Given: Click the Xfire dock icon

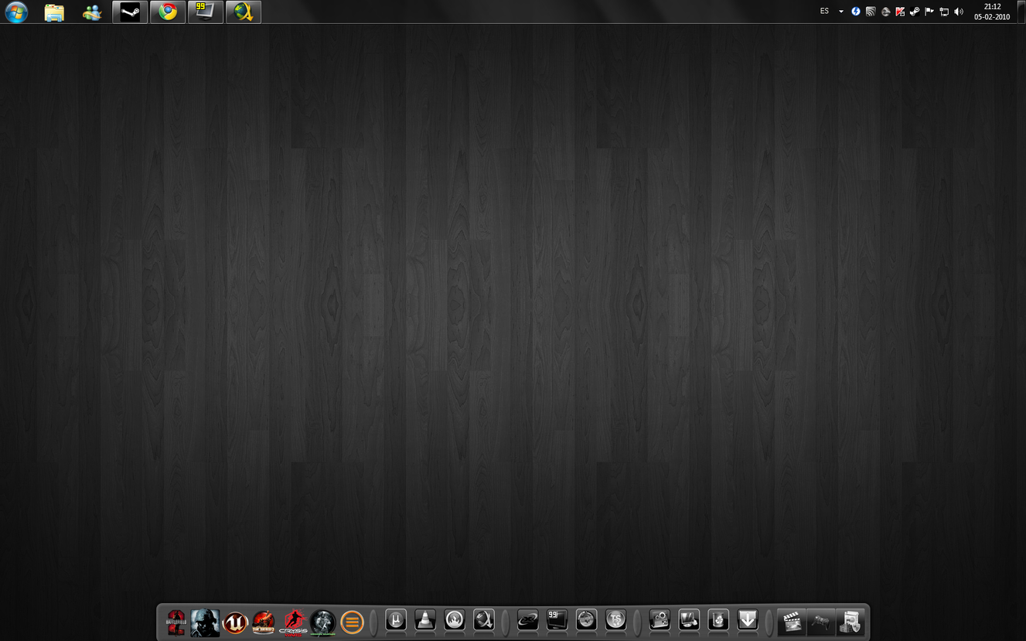Looking at the screenshot, I should [528, 619].
